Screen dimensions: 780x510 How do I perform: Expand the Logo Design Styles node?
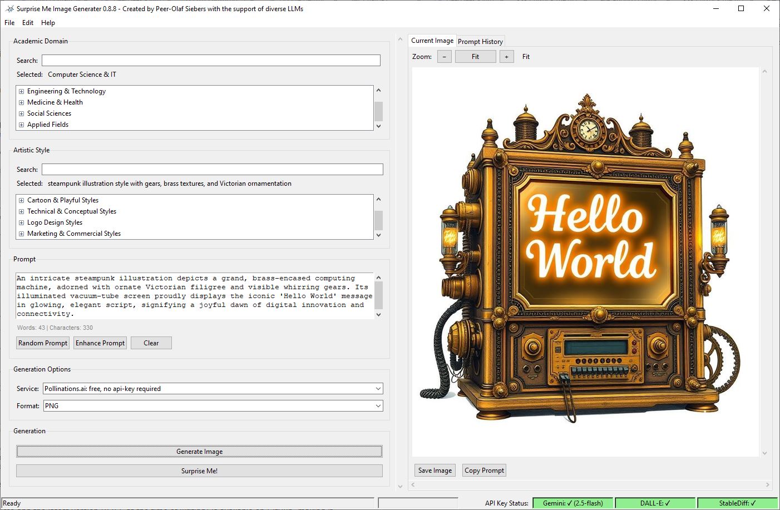21,222
